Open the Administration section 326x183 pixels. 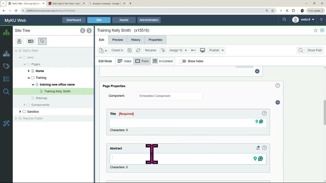[x=149, y=20]
